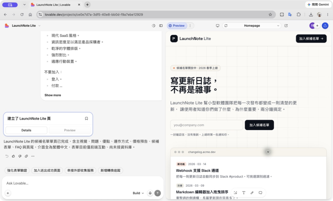Viewport: 333px width, 201px height.
Task: Give thumbs down to response
Action: tap(20, 156)
